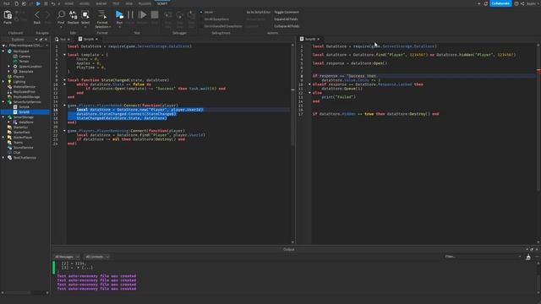Collapse the StateChanged function fold arrow
The height and width of the screenshot is (304, 541).
point(64,80)
